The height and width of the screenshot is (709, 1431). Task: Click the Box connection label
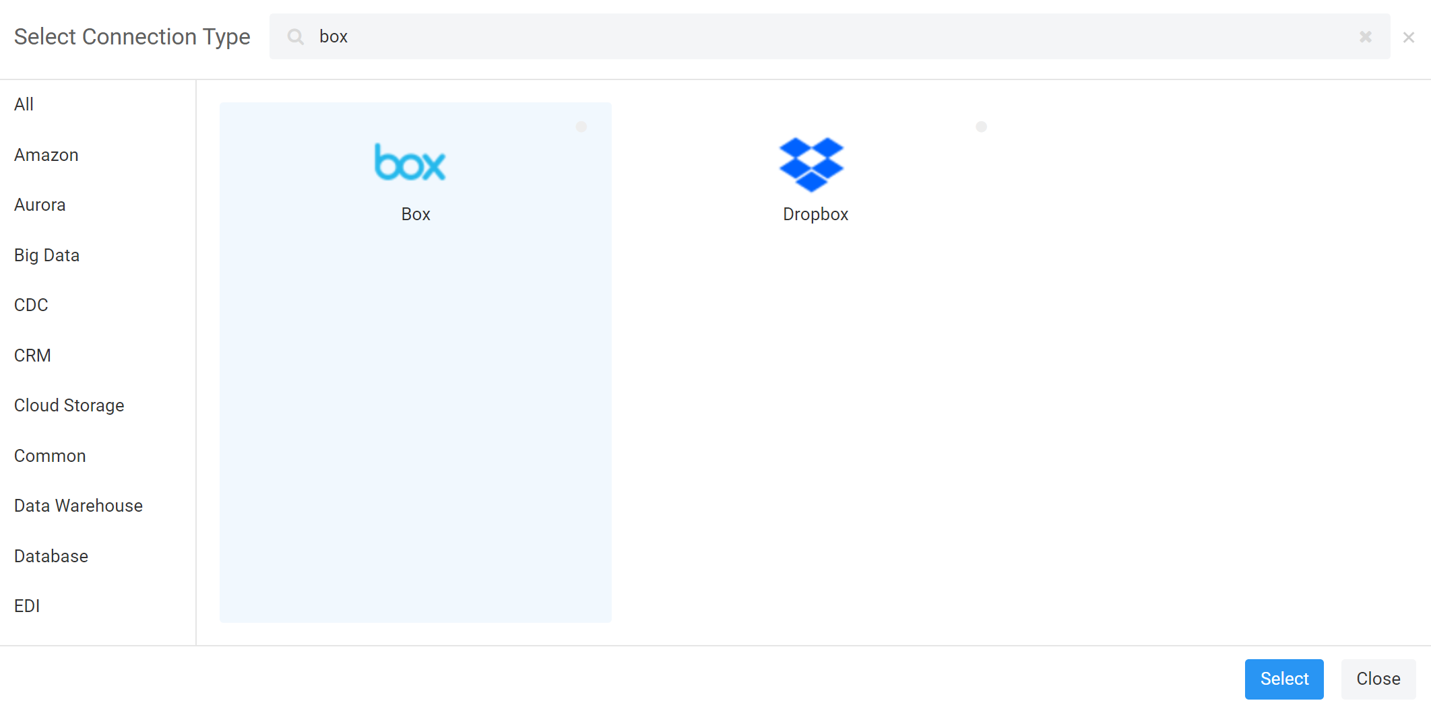pyautogui.click(x=416, y=214)
